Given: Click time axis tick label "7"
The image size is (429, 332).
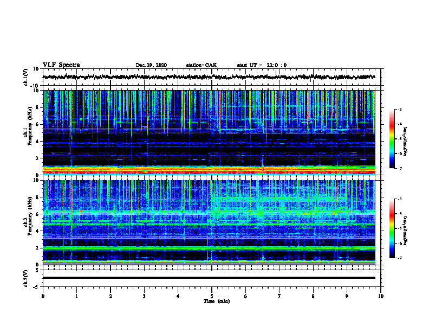Looking at the screenshot, I should (x=279, y=296).
